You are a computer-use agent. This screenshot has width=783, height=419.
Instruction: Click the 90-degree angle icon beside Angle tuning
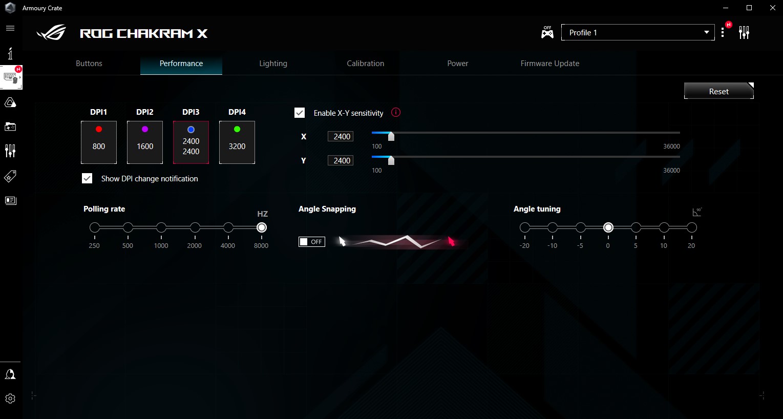point(697,212)
